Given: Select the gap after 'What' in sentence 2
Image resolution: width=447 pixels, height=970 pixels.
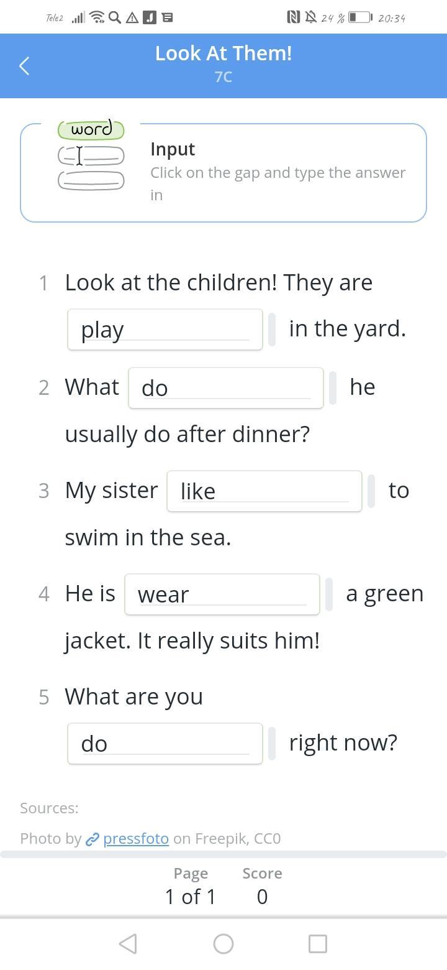Looking at the screenshot, I should click(225, 388).
